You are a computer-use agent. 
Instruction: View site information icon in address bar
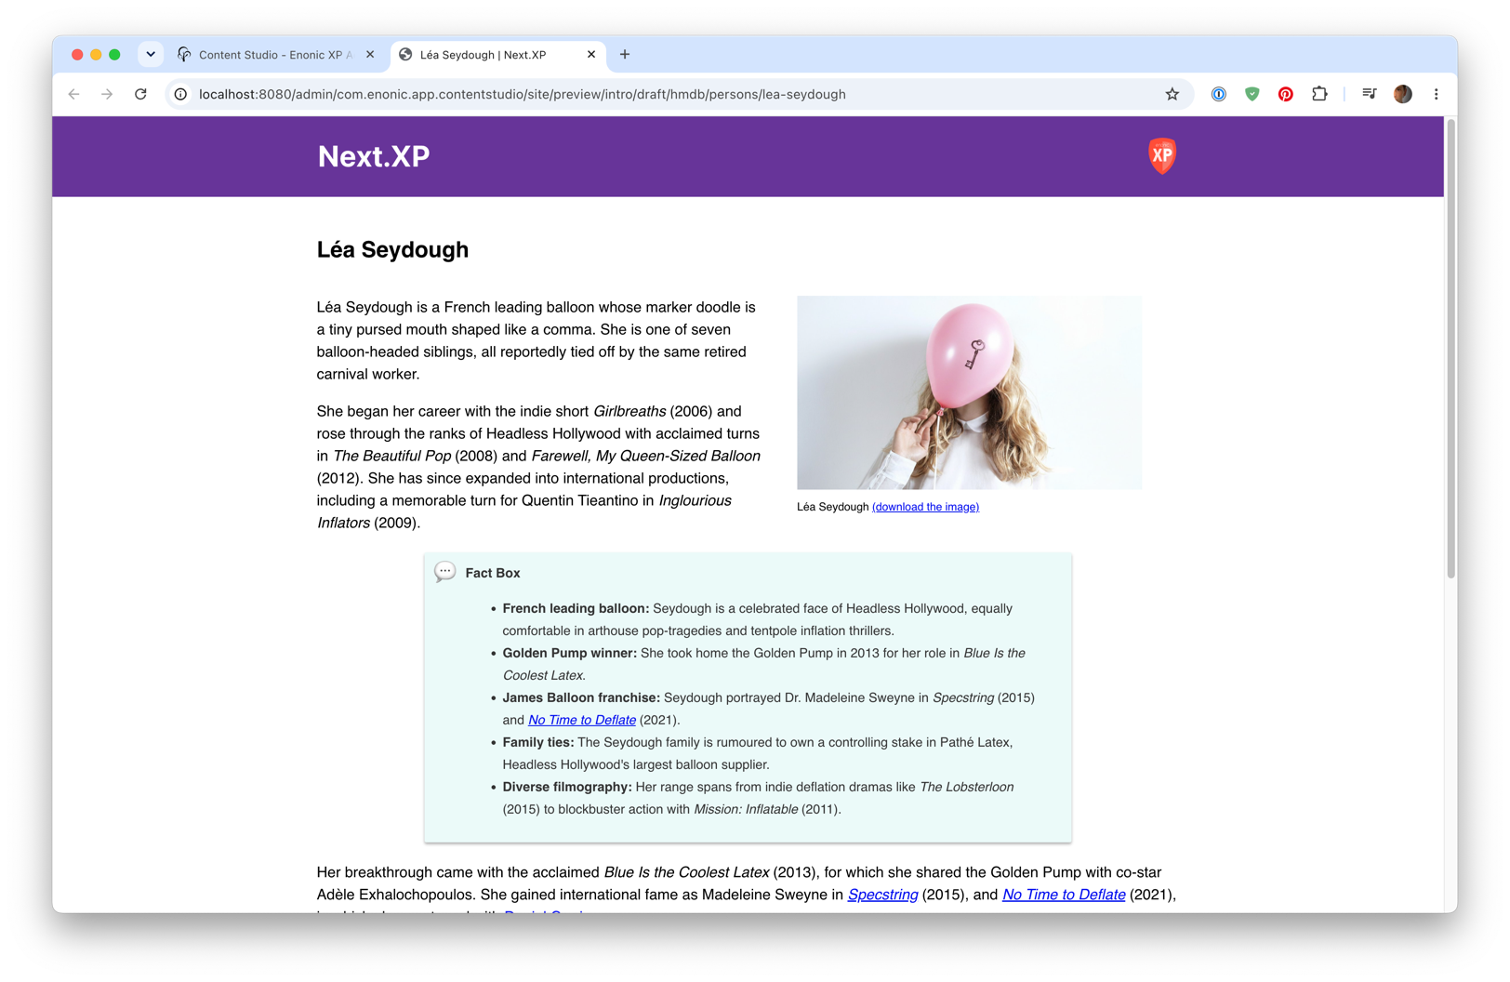click(x=181, y=94)
